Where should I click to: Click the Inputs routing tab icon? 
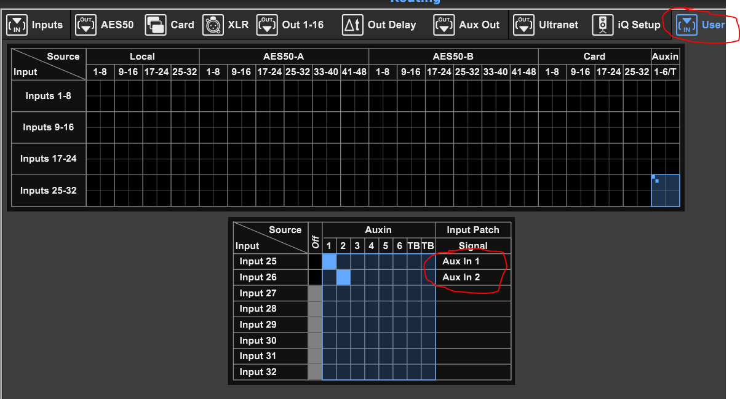click(17, 25)
